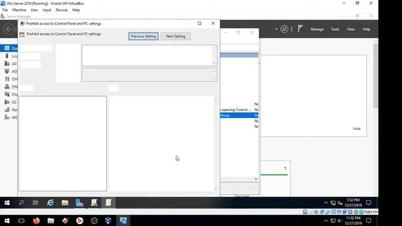402x226 pixels.
Task: Switch to the first Group Policy taskbar window
Action: point(94,203)
